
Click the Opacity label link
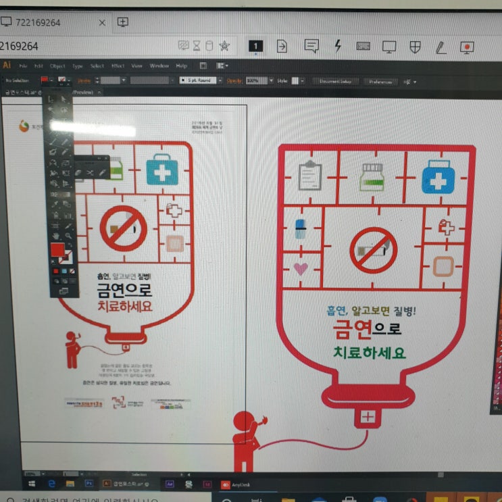pyautogui.click(x=234, y=80)
